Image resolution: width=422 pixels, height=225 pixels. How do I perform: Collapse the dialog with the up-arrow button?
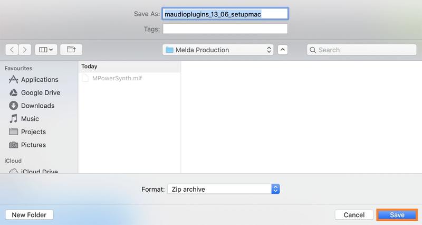[x=283, y=50]
